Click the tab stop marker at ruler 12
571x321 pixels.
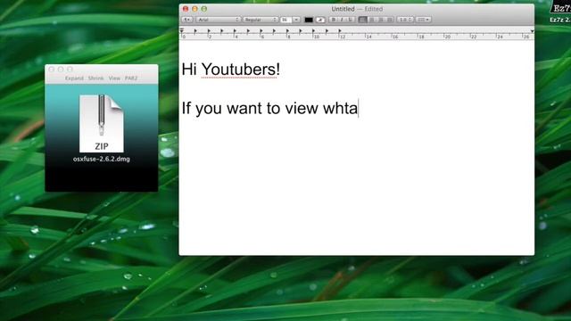pyautogui.click(x=340, y=32)
